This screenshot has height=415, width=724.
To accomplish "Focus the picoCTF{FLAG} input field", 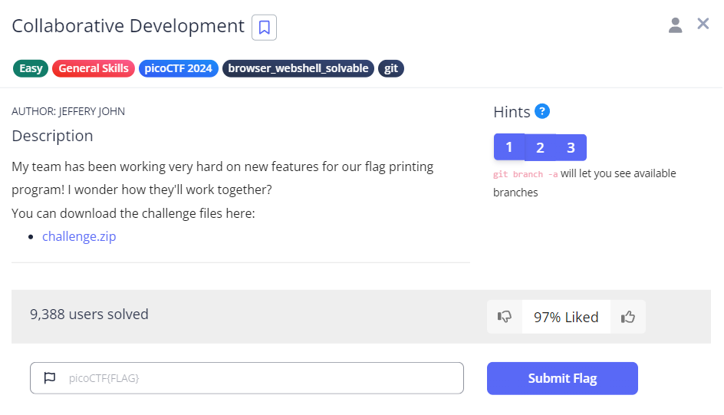I will [x=261, y=378].
